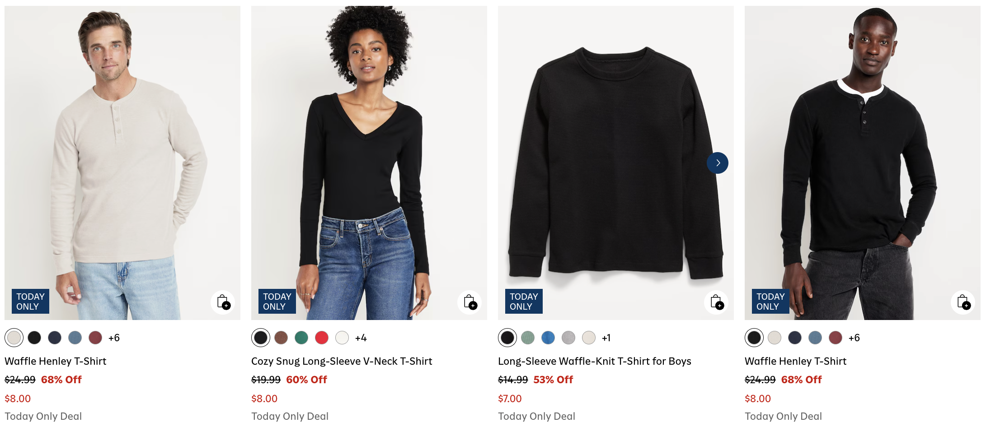Viewport: 986px width, 427px height.
Task: Open the last Waffle Henley T-Shirt title link
Action: [x=795, y=361]
